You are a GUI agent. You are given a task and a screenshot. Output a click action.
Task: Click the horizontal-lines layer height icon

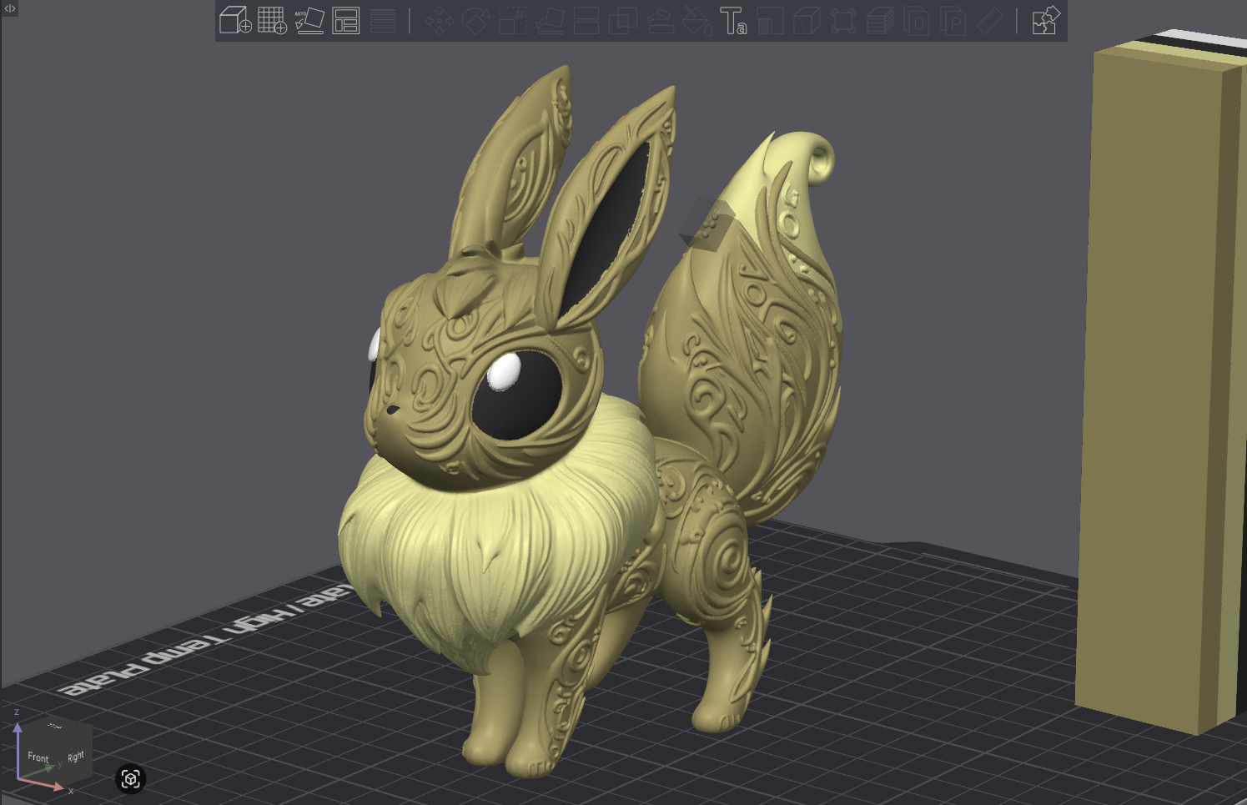tap(383, 20)
